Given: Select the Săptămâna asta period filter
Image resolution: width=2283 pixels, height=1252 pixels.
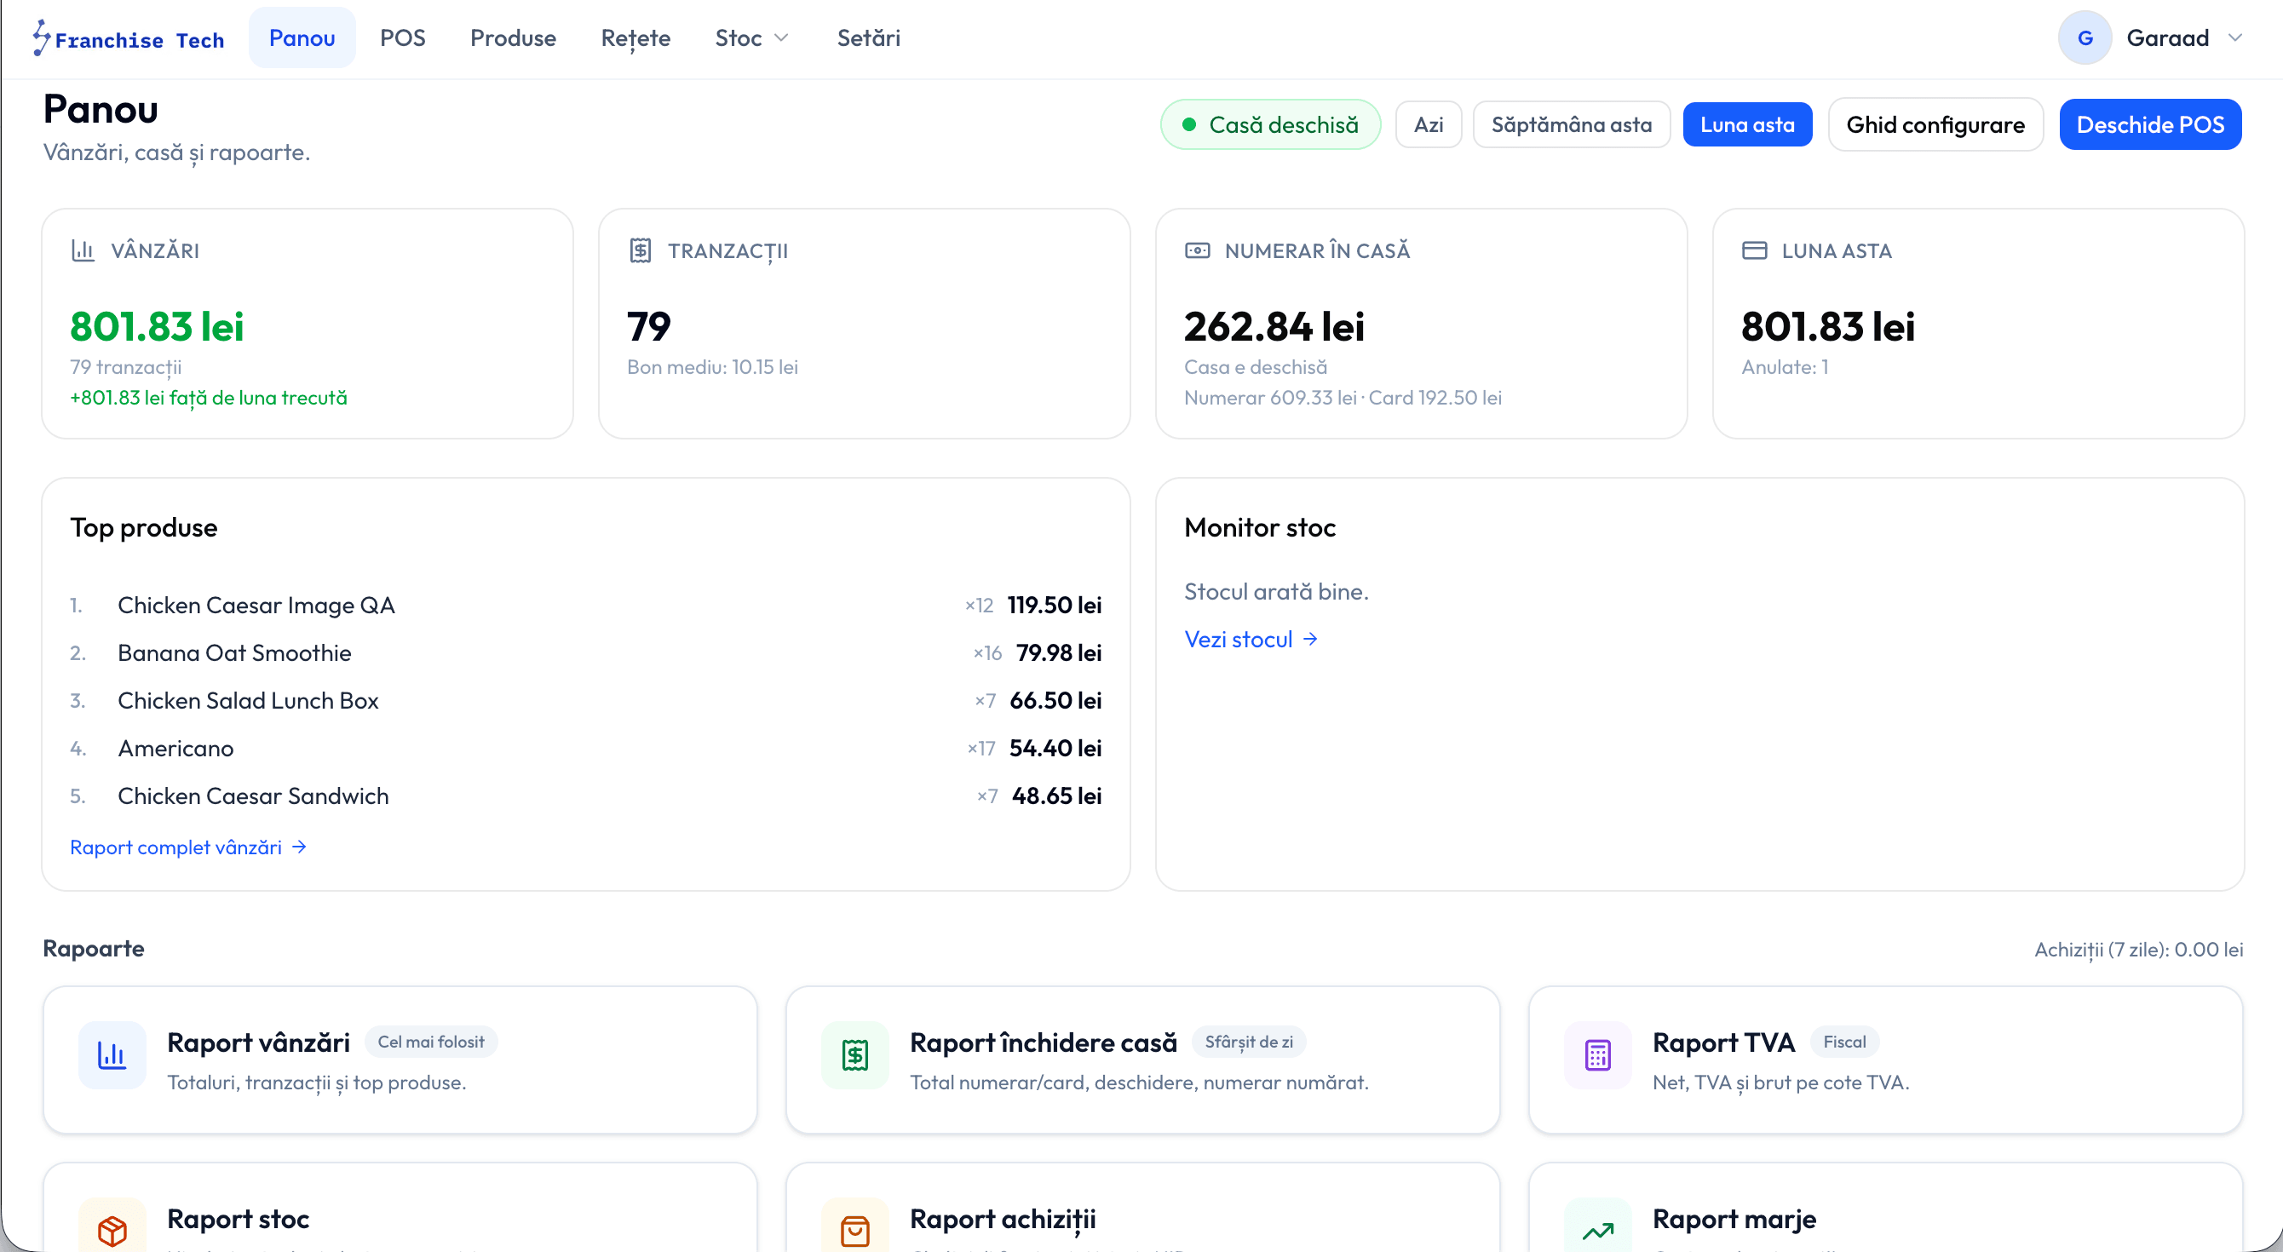Looking at the screenshot, I should [1571, 125].
